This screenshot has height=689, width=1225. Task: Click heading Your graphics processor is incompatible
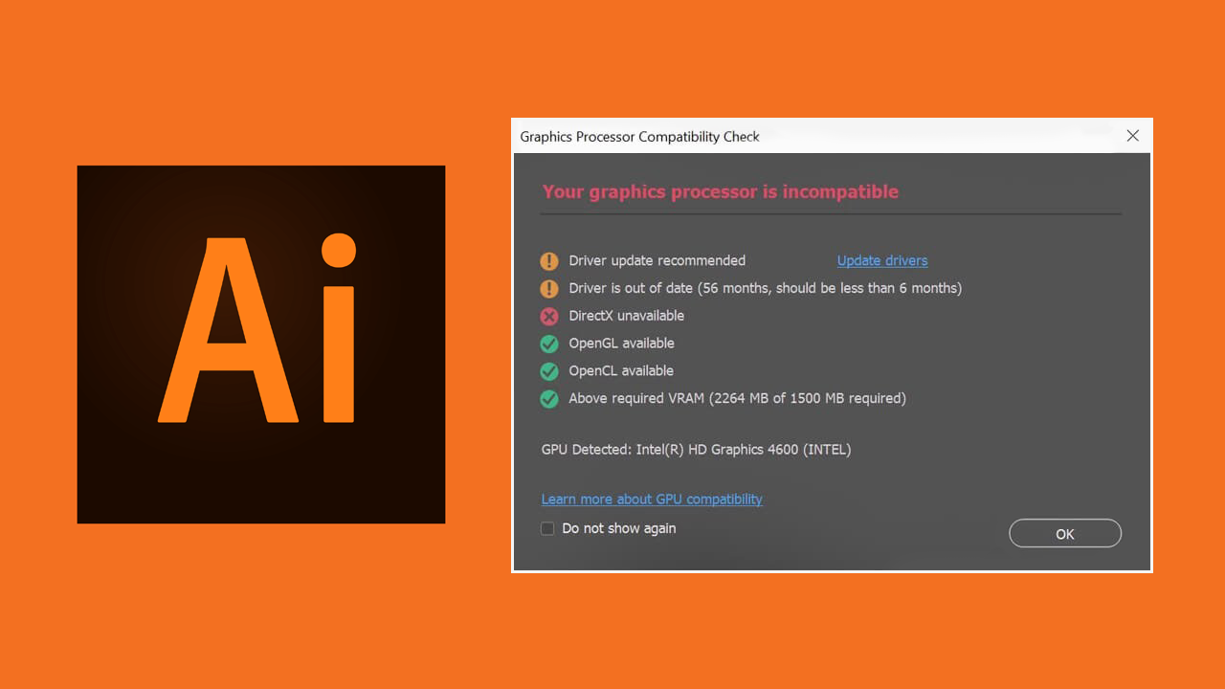coord(721,191)
